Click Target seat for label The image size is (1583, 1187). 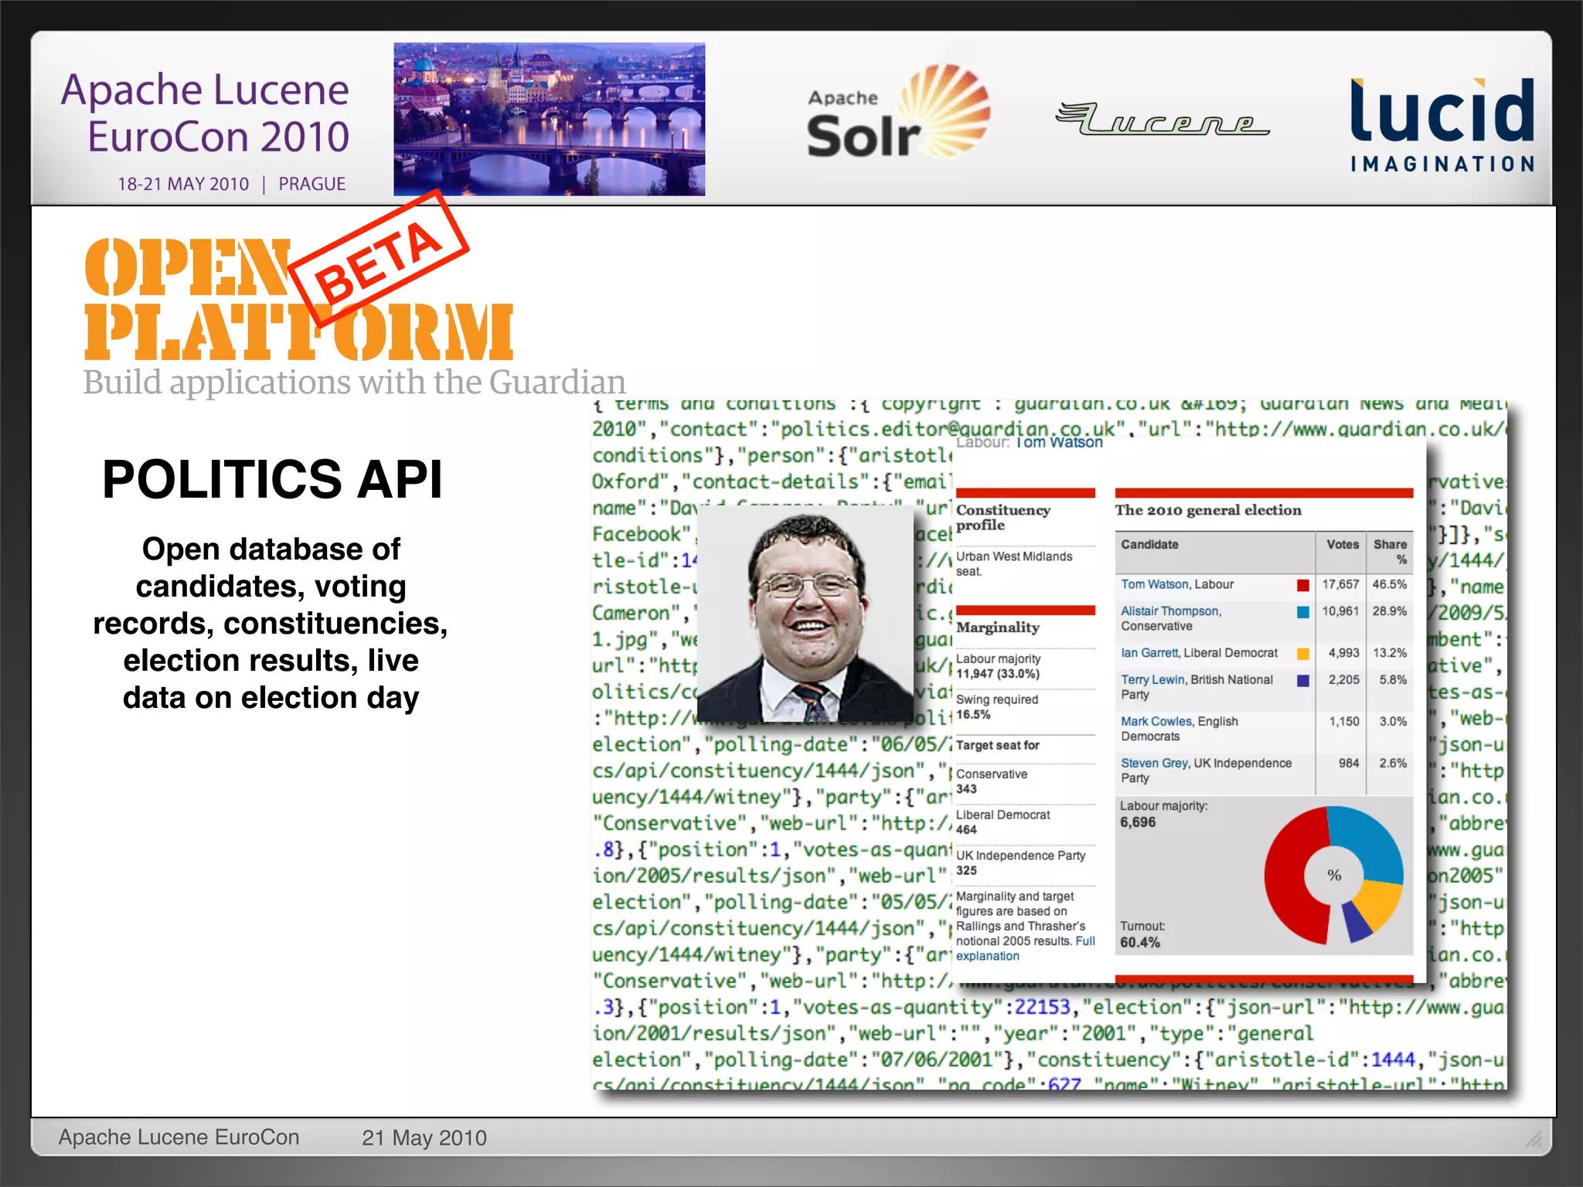point(998,746)
